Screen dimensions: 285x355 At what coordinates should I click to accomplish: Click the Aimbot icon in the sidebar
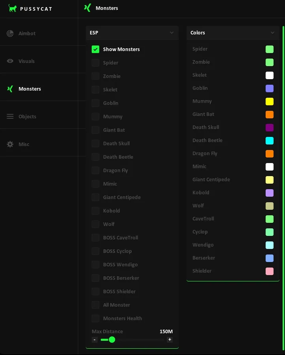10,34
